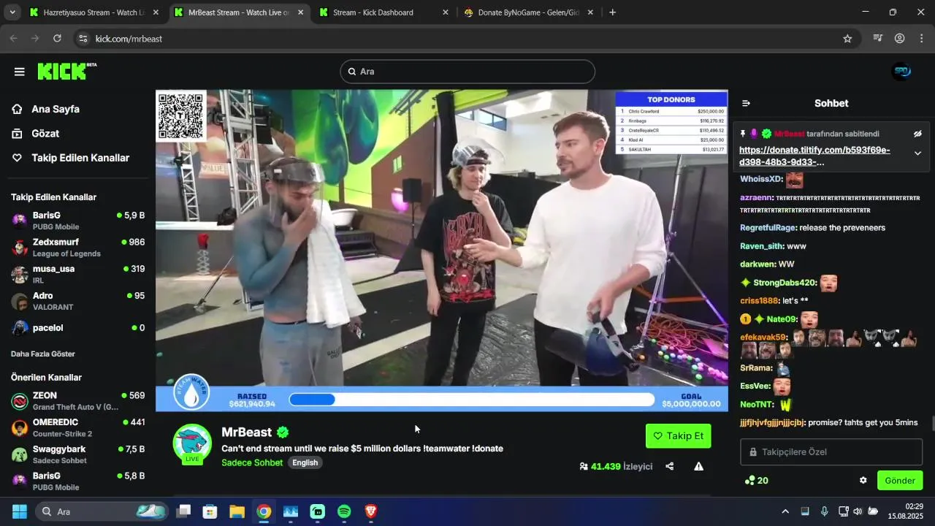
Task: Share the MrBeast stream
Action: pyautogui.click(x=669, y=466)
